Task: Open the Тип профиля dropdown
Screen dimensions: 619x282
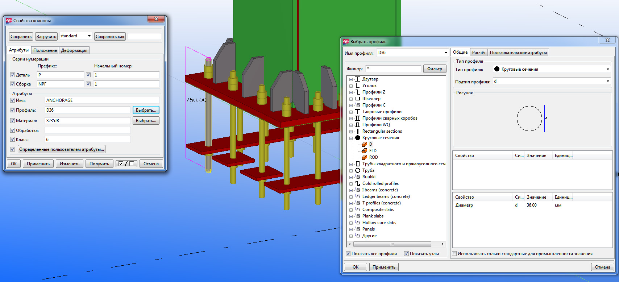Action: (607, 69)
